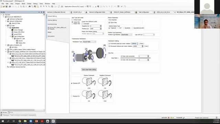
Task: Open the Project menu
Action: click(x=18, y=4)
